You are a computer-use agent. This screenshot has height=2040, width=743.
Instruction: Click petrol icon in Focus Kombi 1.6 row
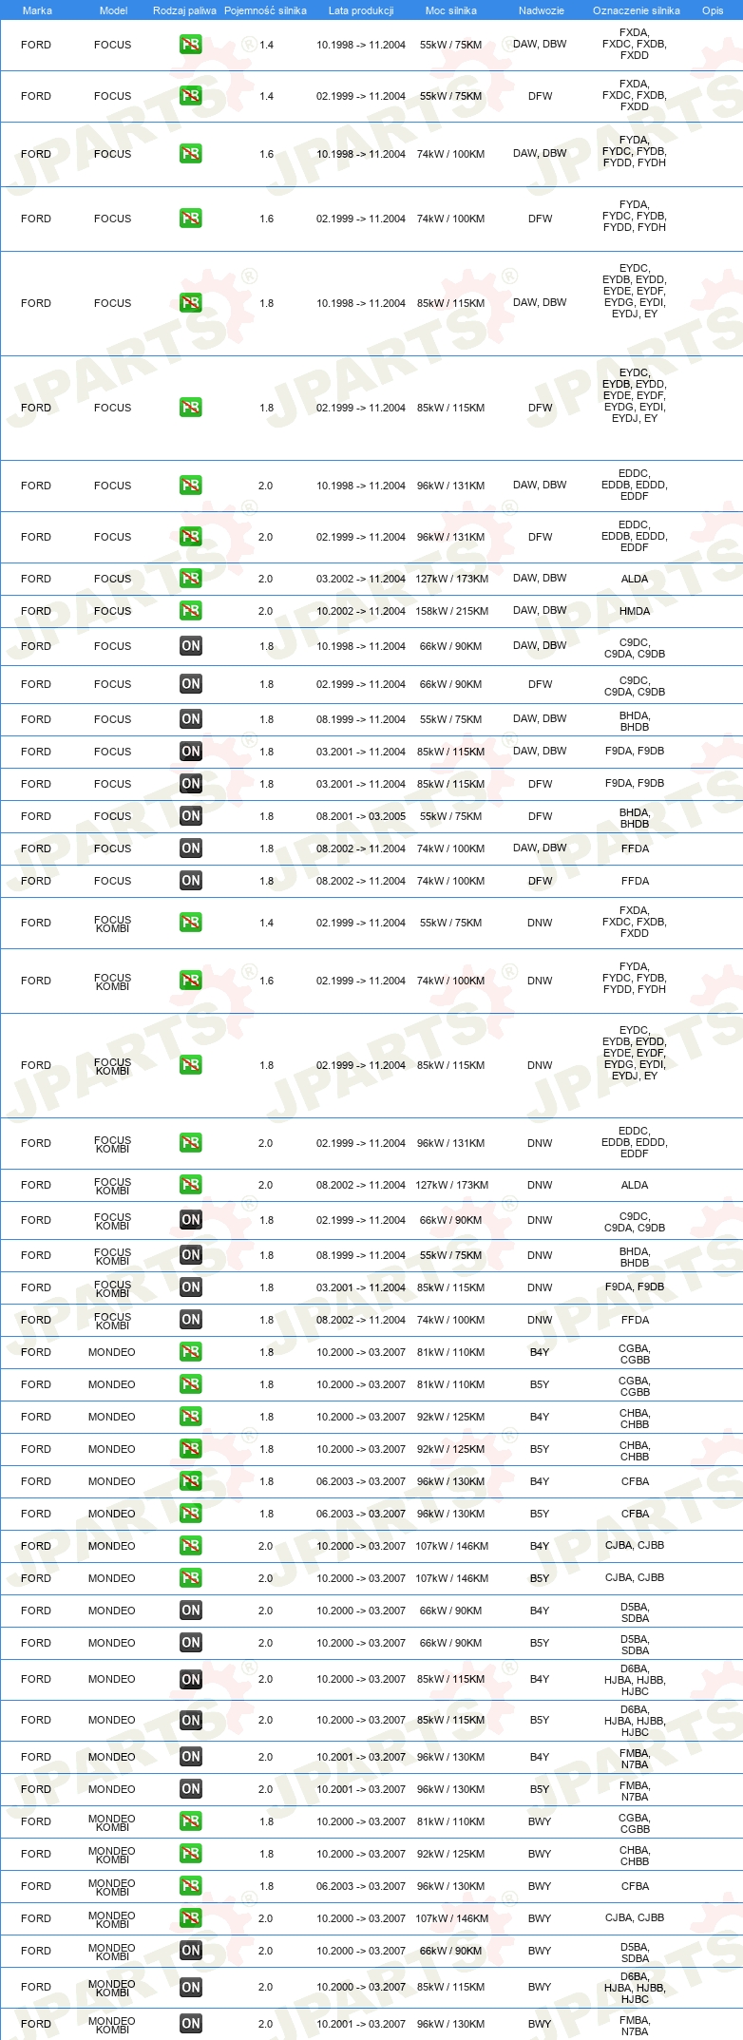pos(191,981)
